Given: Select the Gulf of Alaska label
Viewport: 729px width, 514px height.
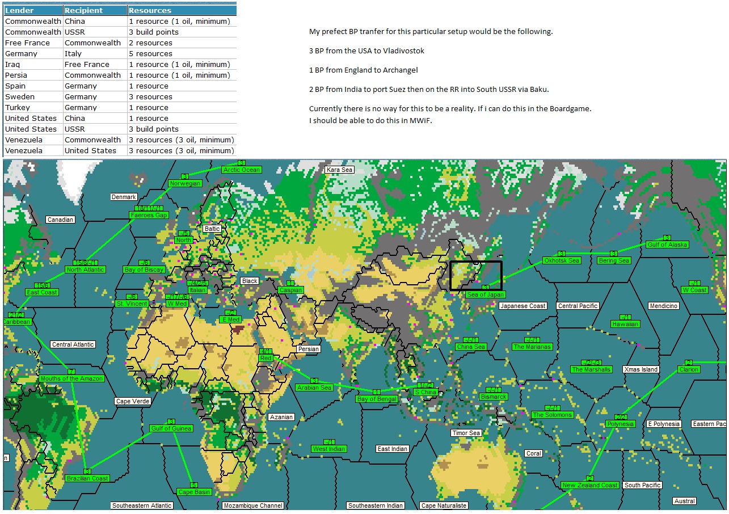Looking at the screenshot, I should tap(667, 245).
